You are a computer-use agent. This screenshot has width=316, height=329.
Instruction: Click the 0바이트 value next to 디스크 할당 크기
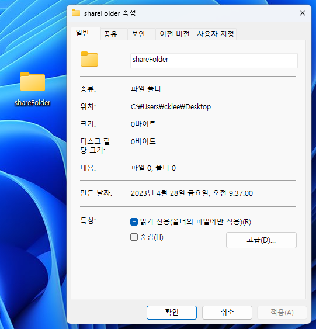143,141
